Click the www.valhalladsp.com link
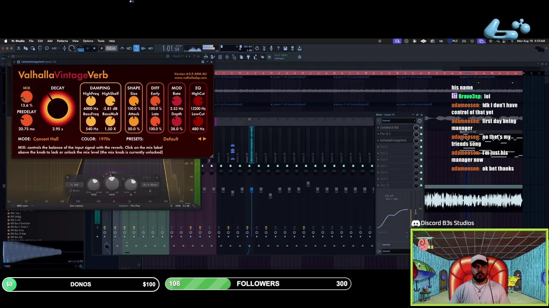The image size is (549, 308). (x=190, y=78)
